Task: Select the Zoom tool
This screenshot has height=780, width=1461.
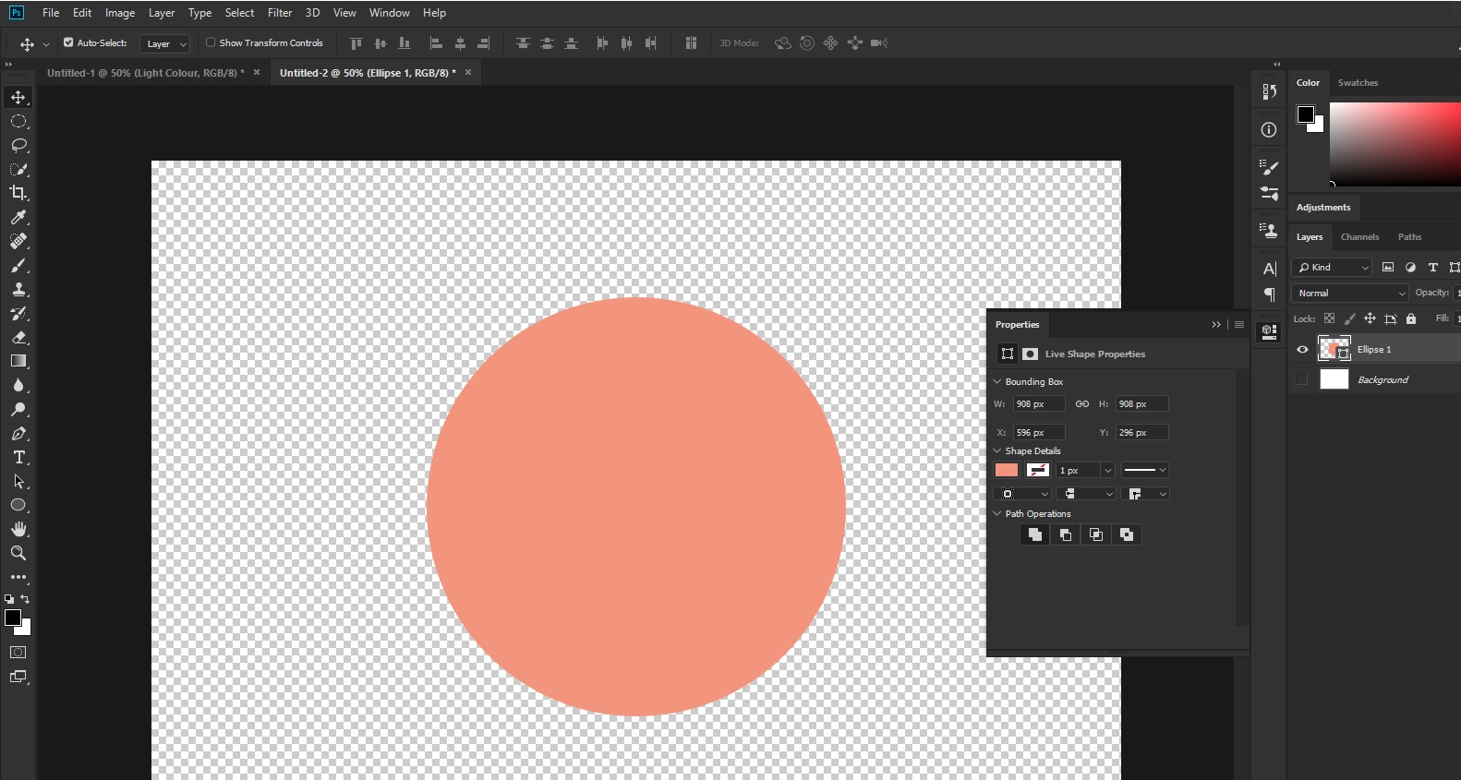Action: pyautogui.click(x=18, y=553)
